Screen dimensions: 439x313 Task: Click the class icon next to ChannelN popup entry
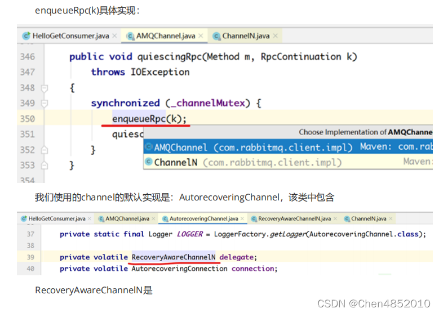pyautogui.click(x=149, y=162)
